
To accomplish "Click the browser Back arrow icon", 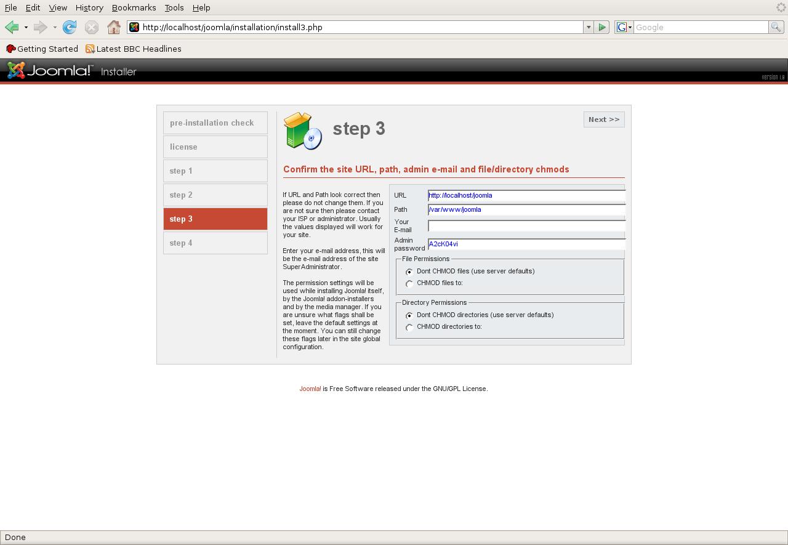I will tap(12, 27).
